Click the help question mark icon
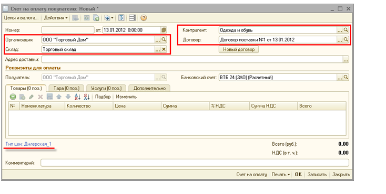Screen dimensions: 386x194 point(144,18)
